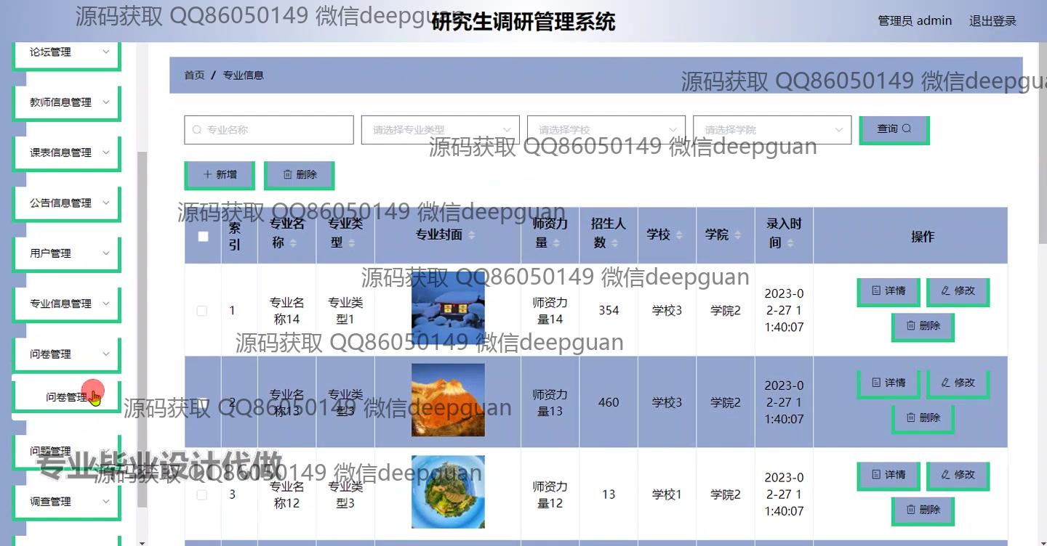
Task: Sort by the 专业封面 column arrows
Action: tap(471, 235)
